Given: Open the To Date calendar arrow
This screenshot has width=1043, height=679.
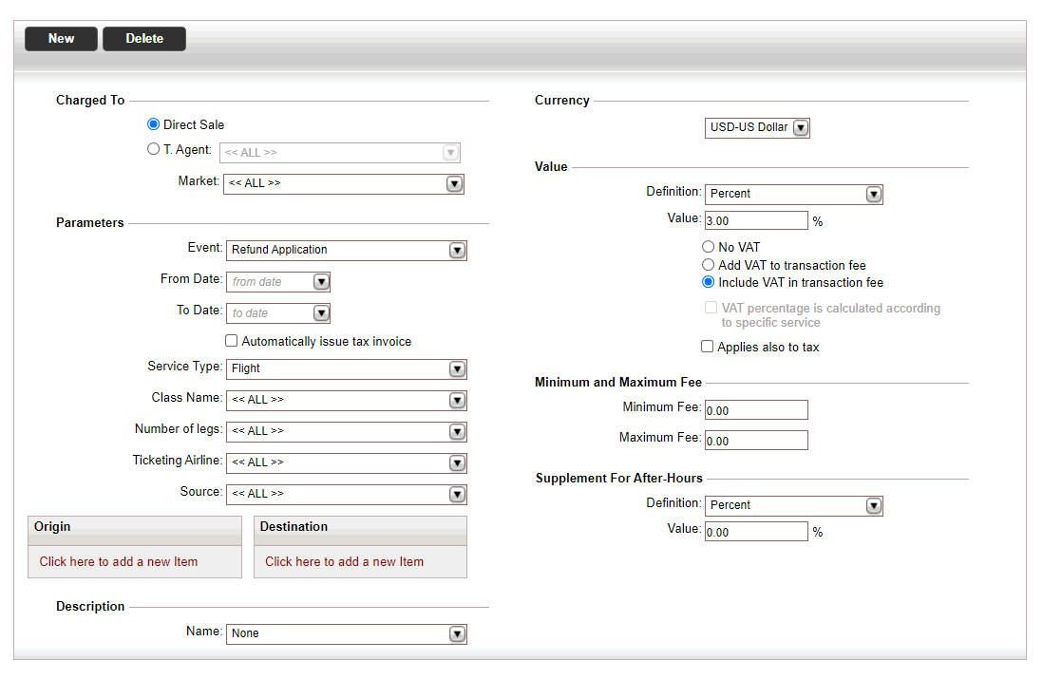Looking at the screenshot, I should (x=321, y=313).
